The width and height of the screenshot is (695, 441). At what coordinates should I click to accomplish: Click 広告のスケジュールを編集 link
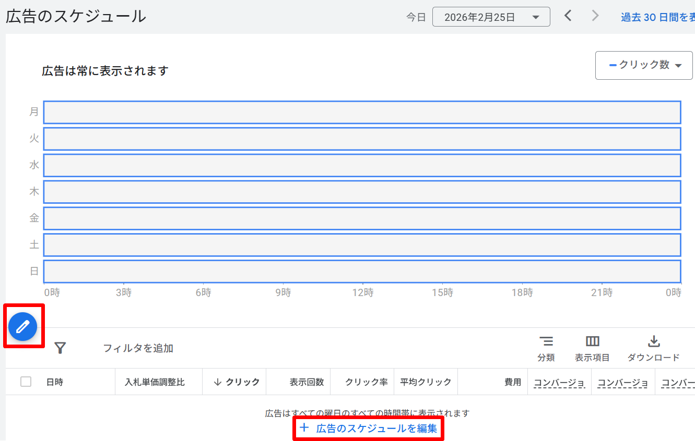tap(376, 428)
